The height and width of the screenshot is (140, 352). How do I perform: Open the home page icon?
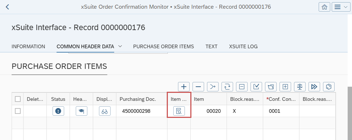click(x=324, y=7)
